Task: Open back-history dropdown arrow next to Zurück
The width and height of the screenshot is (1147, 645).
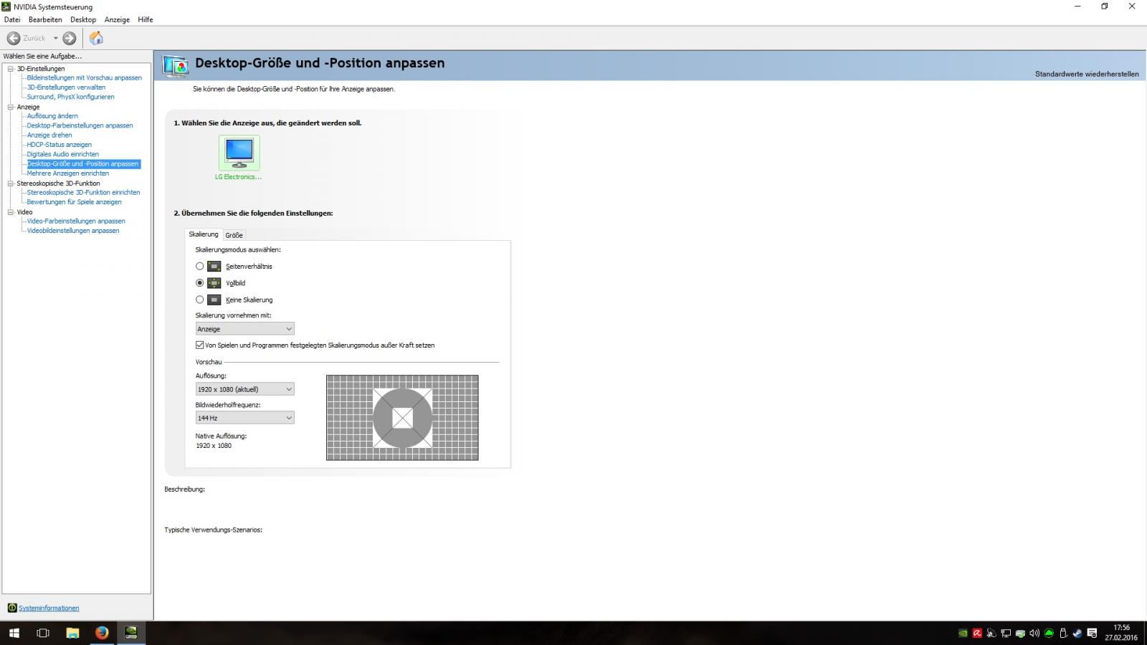Action: 55,38
